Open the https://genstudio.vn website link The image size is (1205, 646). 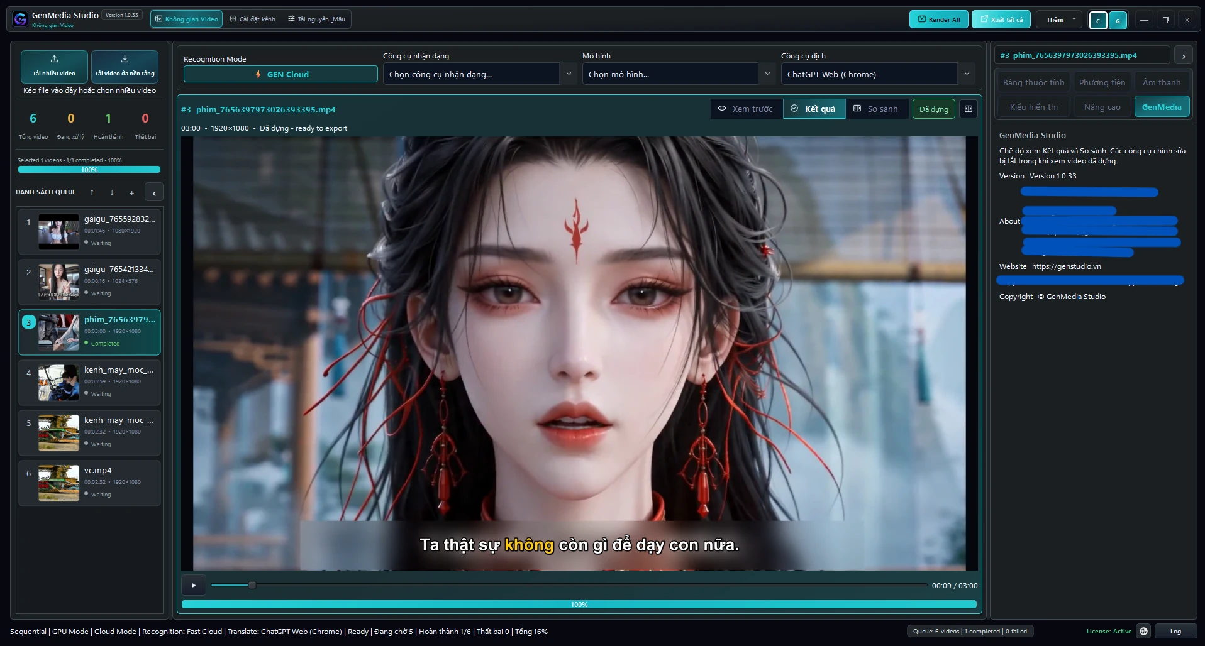click(1066, 266)
